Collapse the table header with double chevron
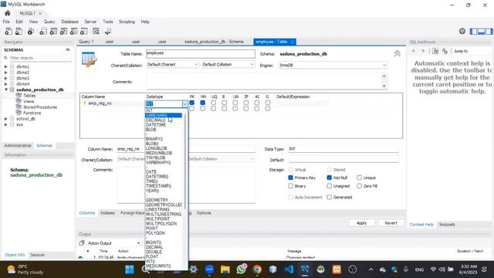Image resolution: width=494 pixels, height=278 pixels. (397, 53)
